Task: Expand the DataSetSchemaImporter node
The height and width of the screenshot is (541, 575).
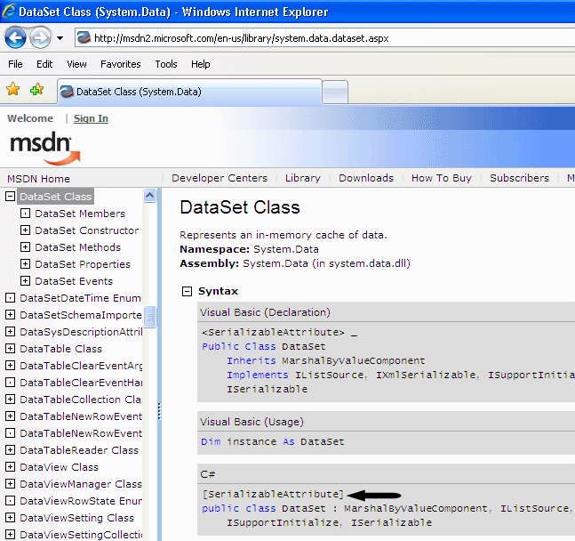Action: [x=11, y=314]
